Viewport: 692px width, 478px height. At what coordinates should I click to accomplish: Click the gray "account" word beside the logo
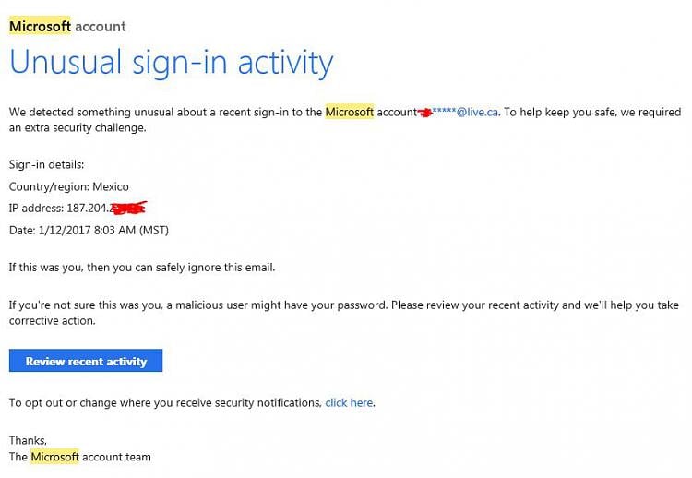pyautogui.click(x=101, y=27)
